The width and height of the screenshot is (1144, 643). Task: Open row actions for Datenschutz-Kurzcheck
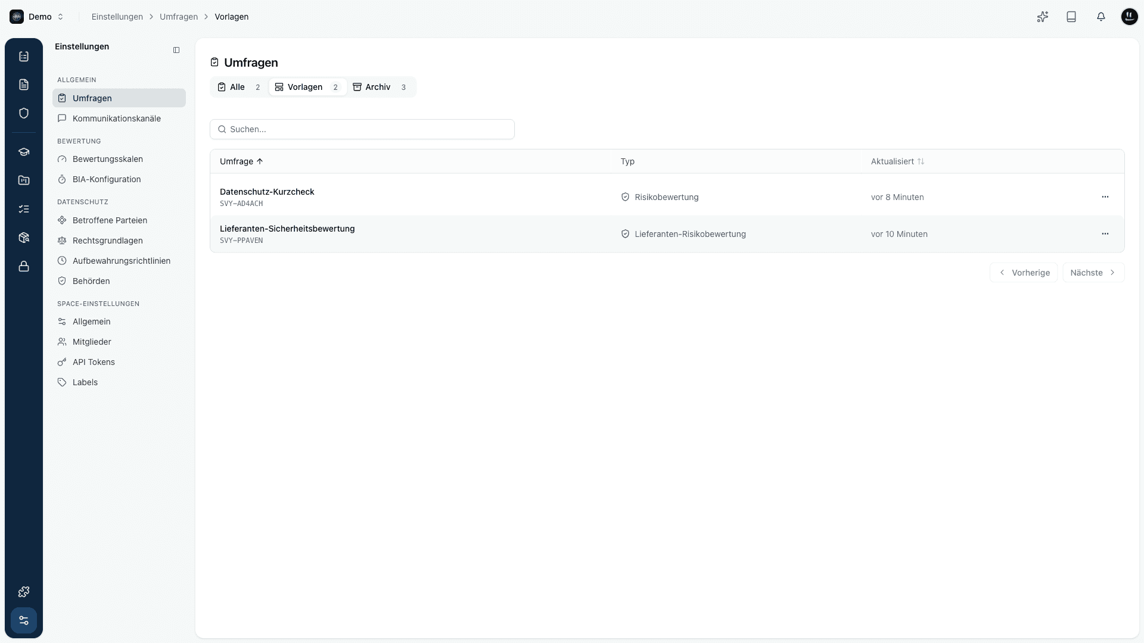coord(1105,197)
